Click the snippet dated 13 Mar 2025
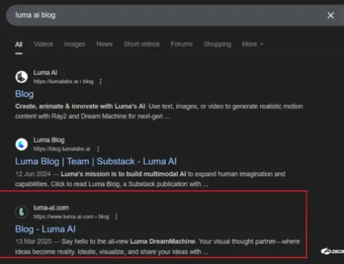344x264 pixels. coord(158,247)
